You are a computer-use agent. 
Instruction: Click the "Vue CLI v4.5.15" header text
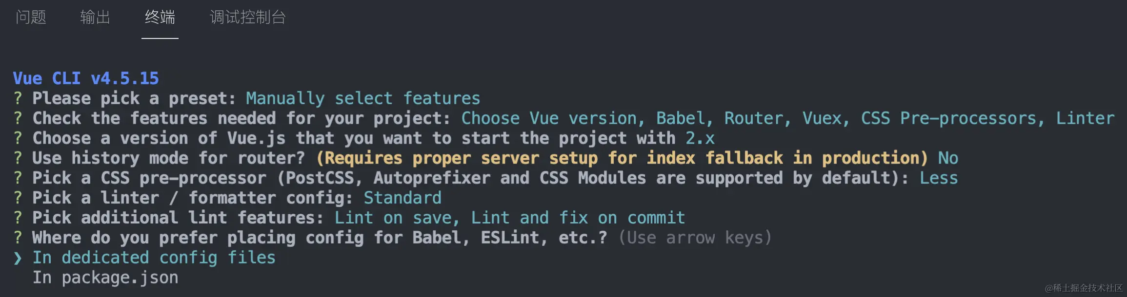(x=86, y=78)
